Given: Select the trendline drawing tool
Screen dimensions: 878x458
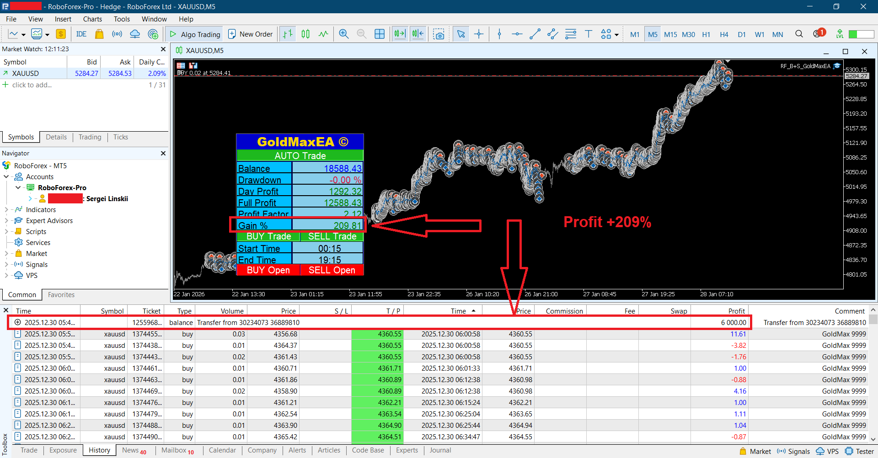Looking at the screenshot, I should [x=535, y=34].
